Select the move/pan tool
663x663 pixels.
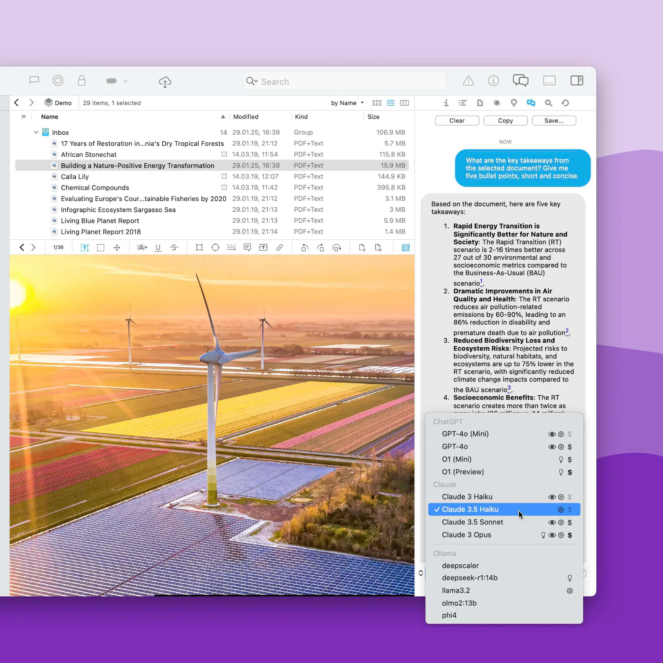tap(117, 248)
